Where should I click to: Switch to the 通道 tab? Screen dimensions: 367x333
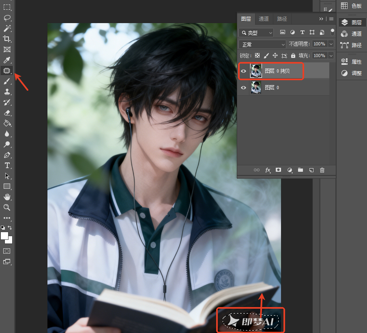pos(264,19)
